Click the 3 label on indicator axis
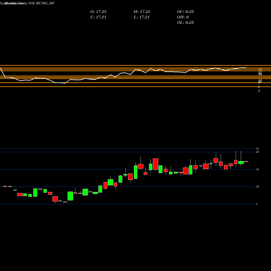The image size is (271, 271). click(259, 91)
